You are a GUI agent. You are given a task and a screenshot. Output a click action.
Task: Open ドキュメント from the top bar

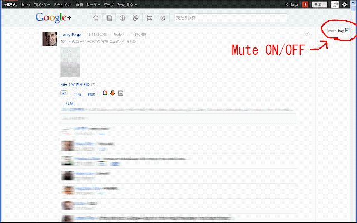pyautogui.click(x=62, y=4)
